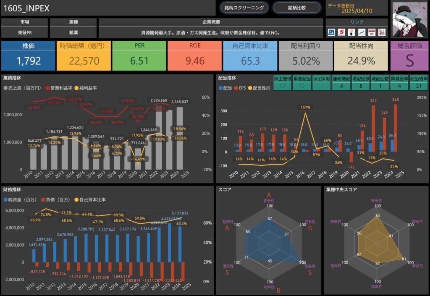Click the 157% payout ratio peak label
Image resolution: width=430 pixels, height=296 pixels.
(305, 107)
